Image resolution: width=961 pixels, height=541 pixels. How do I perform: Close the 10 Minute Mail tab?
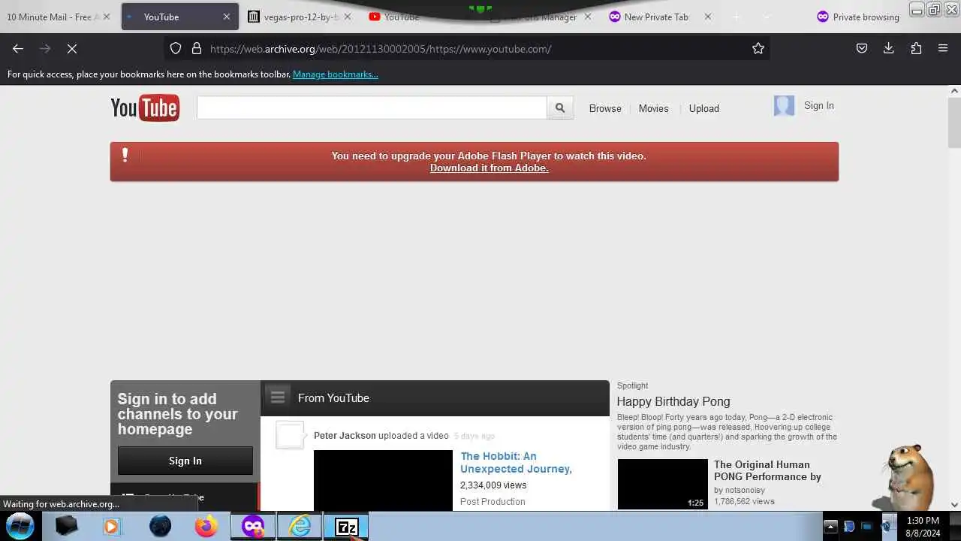click(106, 17)
